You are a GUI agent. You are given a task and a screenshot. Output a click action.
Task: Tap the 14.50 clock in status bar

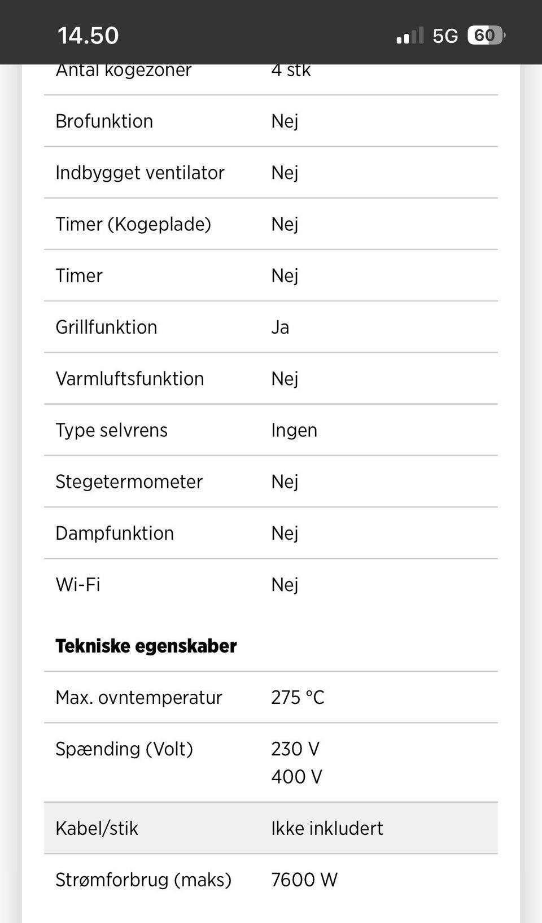88,36
